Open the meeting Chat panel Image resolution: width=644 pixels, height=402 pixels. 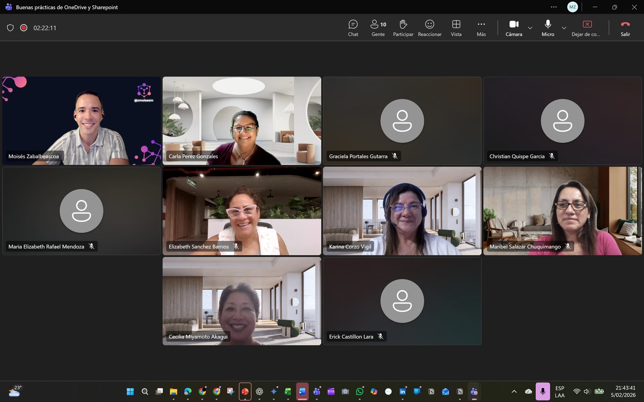353,28
